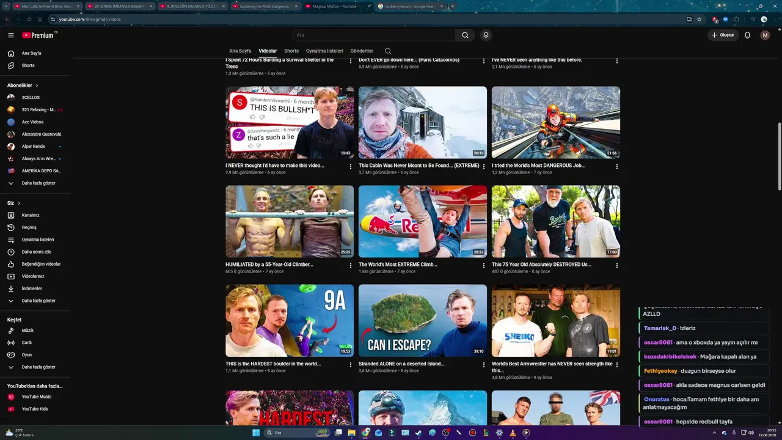Open options for 'THIS is the HARDEST boulder' video
This screenshot has width=782, height=440.
click(351, 364)
